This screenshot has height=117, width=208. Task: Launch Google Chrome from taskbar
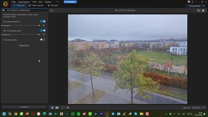click(x=16, y=114)
